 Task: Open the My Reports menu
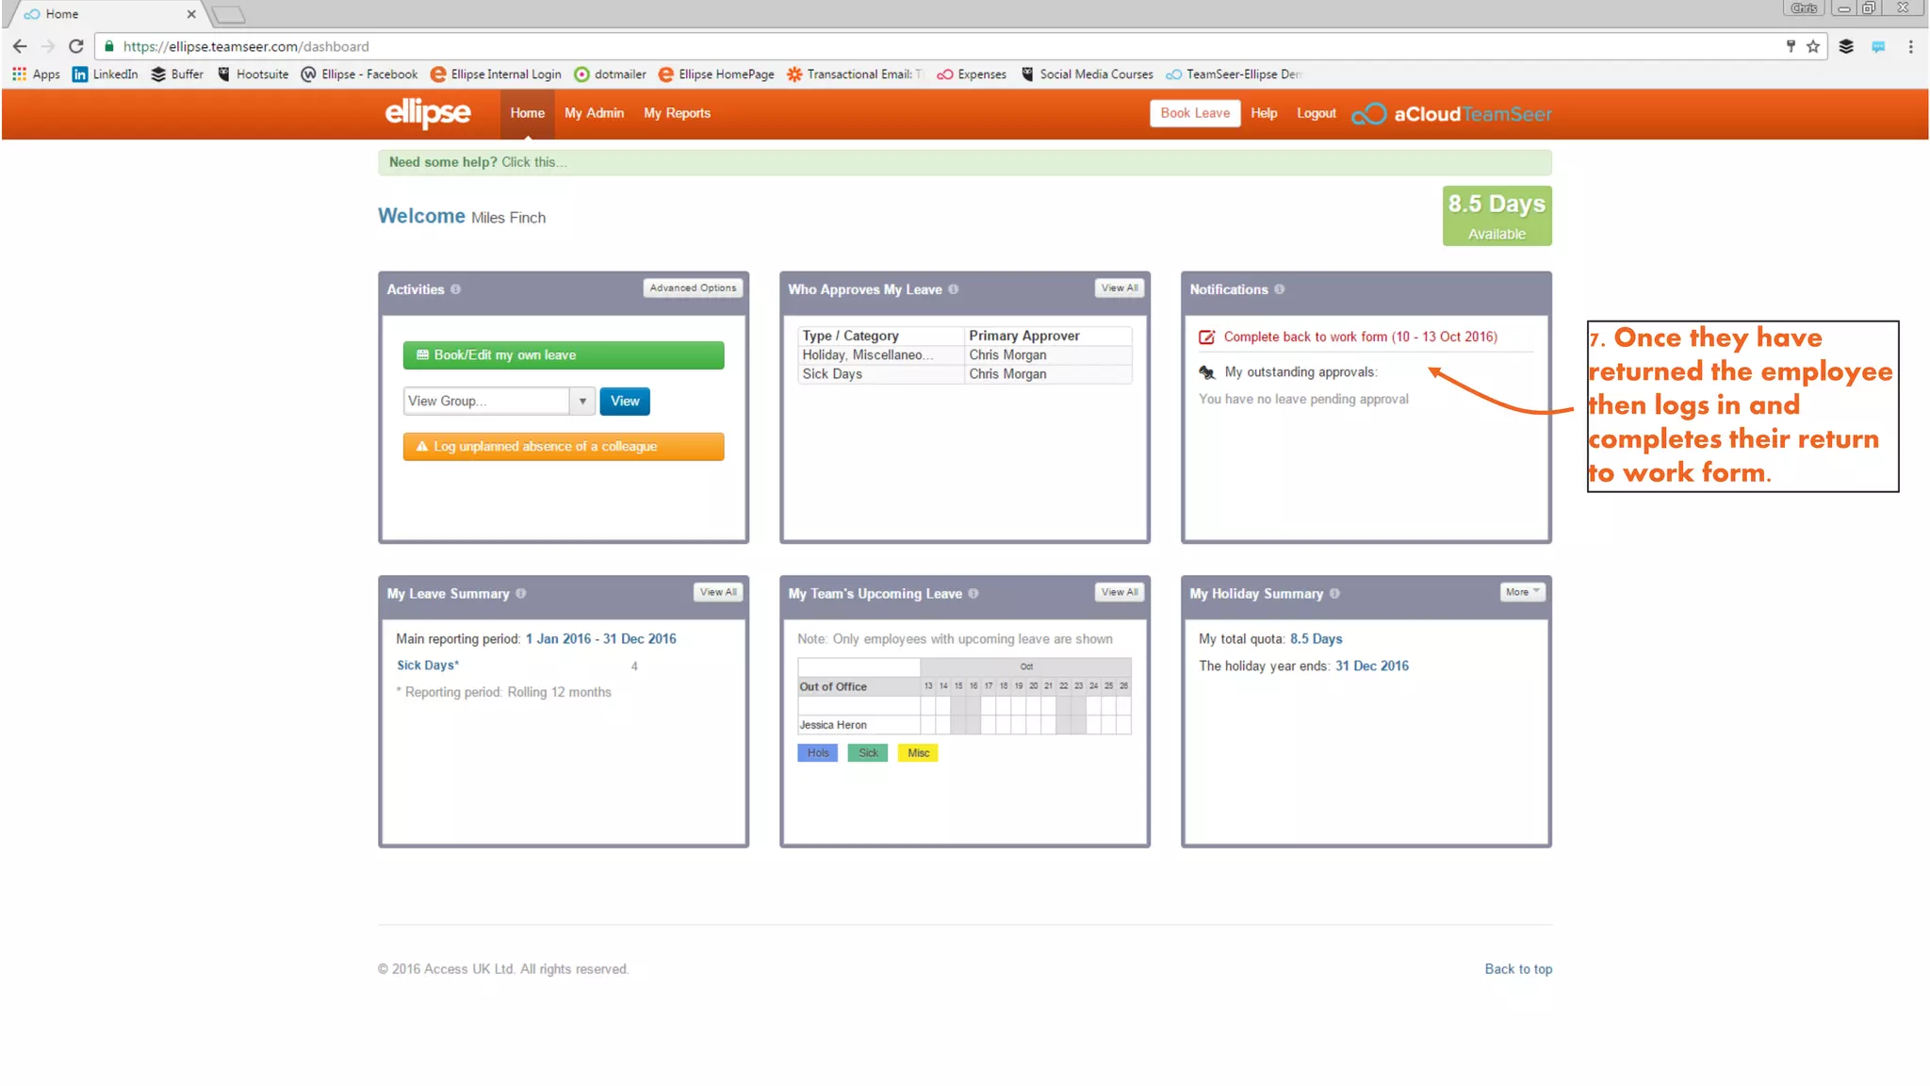click(x=677, y=113)
